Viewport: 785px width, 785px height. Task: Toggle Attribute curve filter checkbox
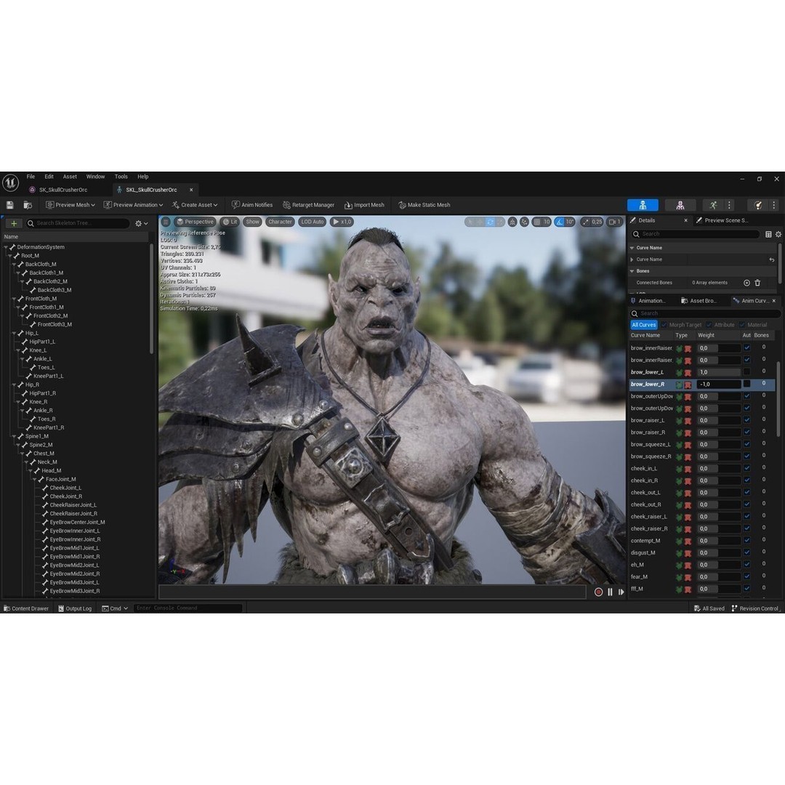coord(709,325)
